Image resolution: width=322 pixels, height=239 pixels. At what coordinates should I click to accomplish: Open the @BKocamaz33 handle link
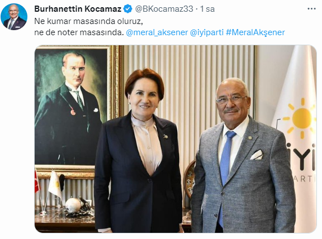[x=164, y=9]
